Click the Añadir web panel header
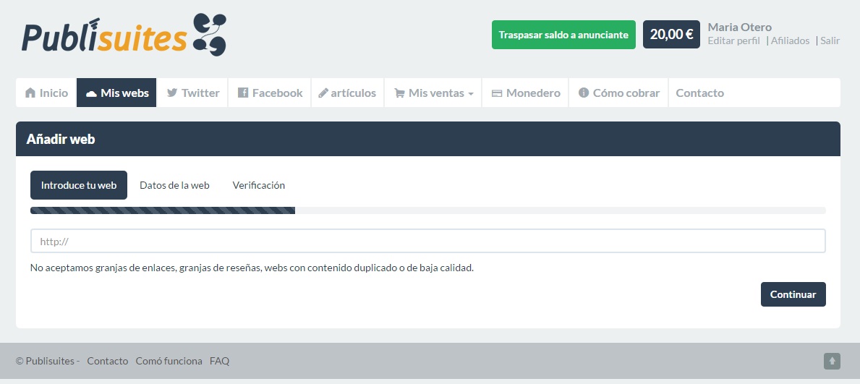The height and width of the screenshot is (384, 860). 427,139
